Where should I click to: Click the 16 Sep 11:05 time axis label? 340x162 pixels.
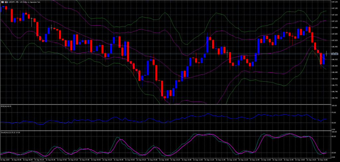(198, 160)
